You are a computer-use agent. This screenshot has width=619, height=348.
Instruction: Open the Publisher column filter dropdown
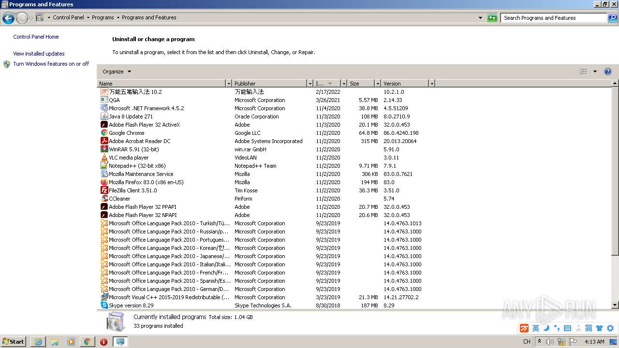tap(310, 84)
